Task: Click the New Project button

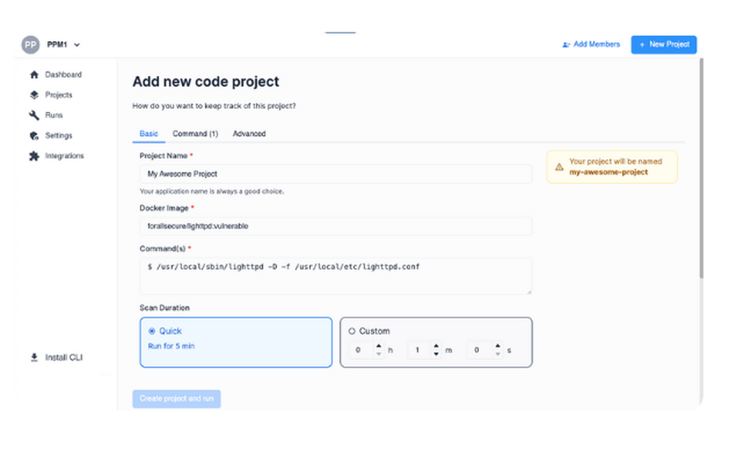Action: [664, 45]
